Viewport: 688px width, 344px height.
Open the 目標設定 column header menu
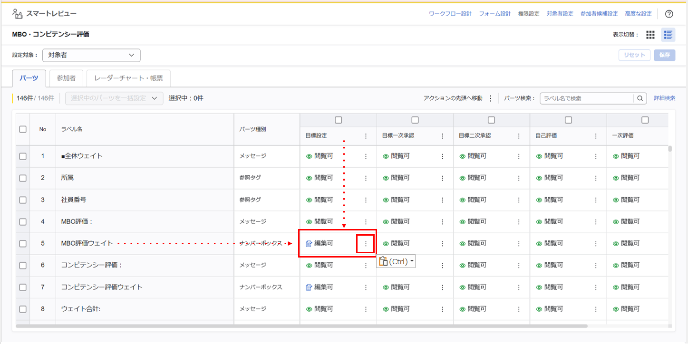point(366,136)
